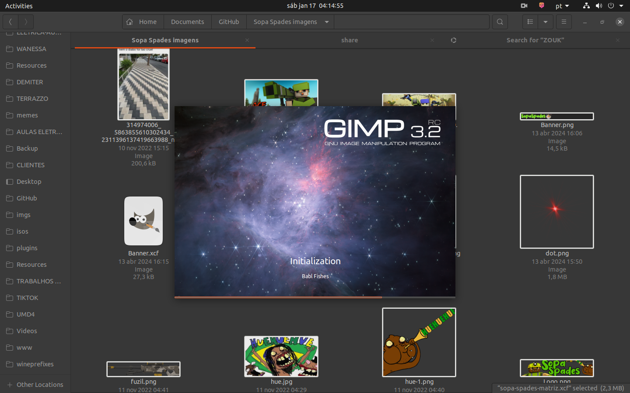Image resolution: width=630 pixels, height=393 pixels.
Task: Select the Banner.xcf GIMP file icon
Action: point(143,221)
